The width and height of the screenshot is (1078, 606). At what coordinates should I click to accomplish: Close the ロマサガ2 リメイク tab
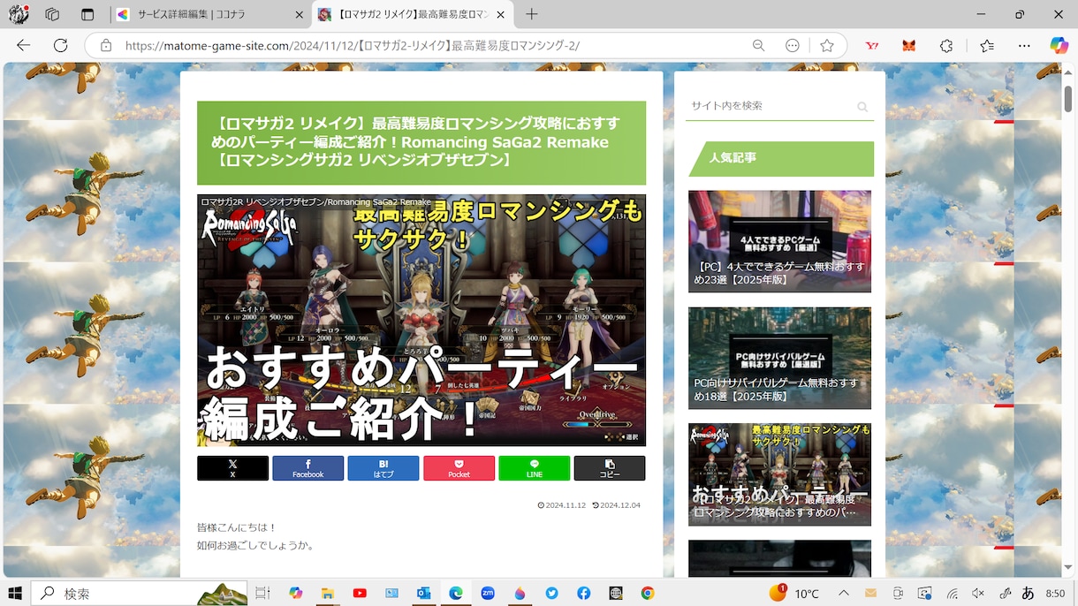click(502, 14)
